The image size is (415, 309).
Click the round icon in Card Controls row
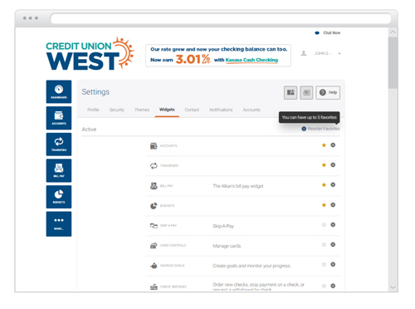coord(333,244)
